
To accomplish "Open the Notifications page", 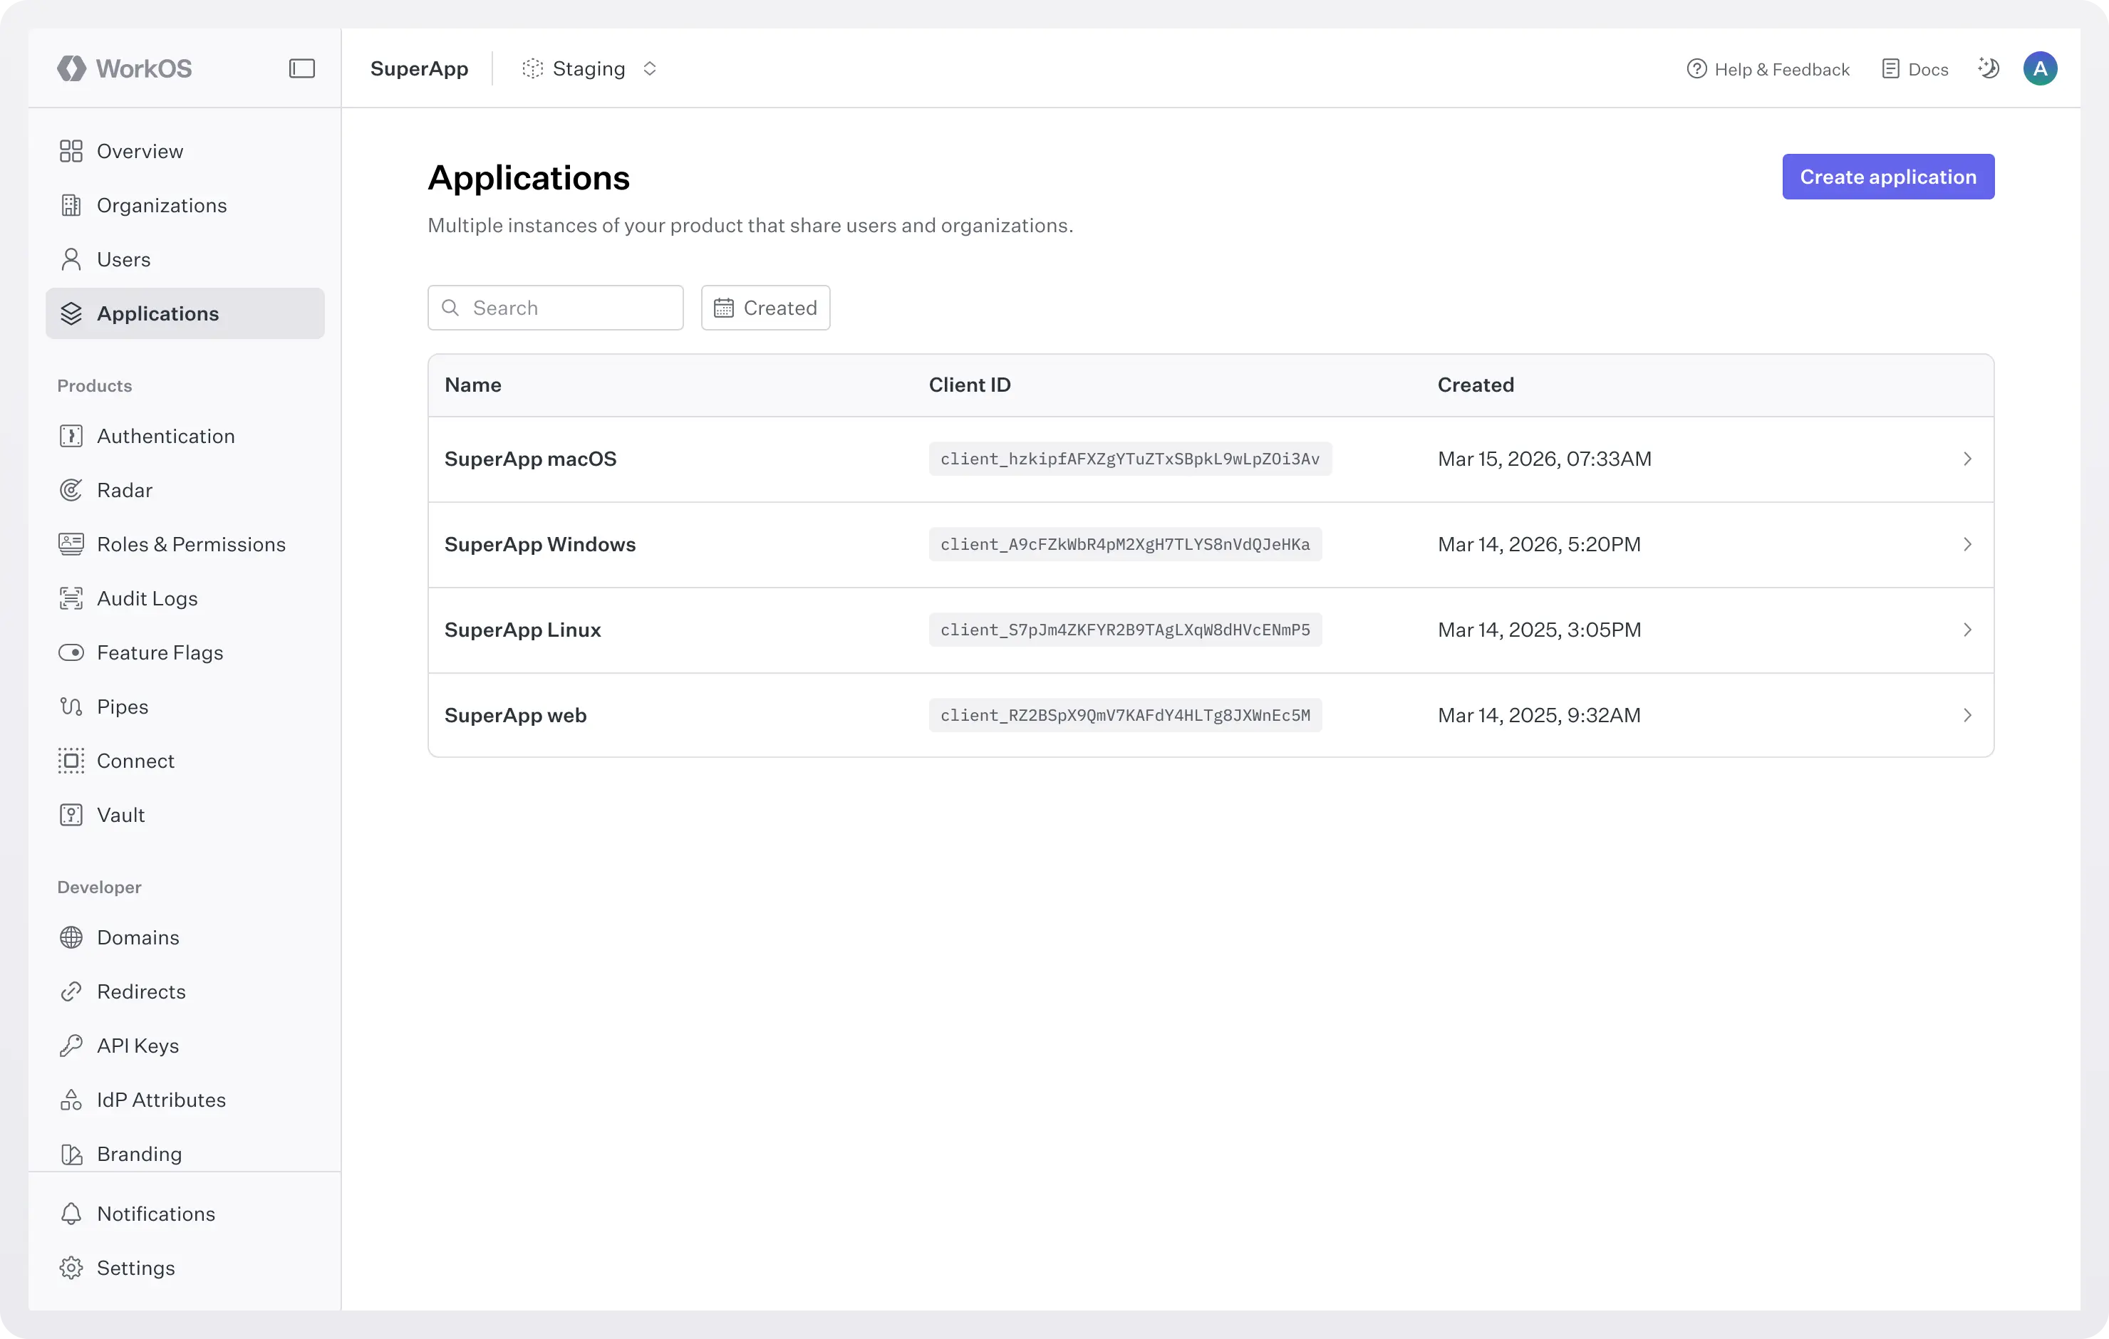I will tap(155, 1214).
